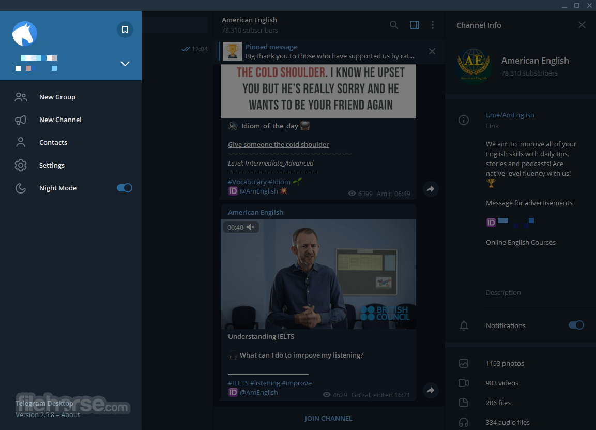Click the 4629 views eye icon
596x430 pixels.
[327, 395]
